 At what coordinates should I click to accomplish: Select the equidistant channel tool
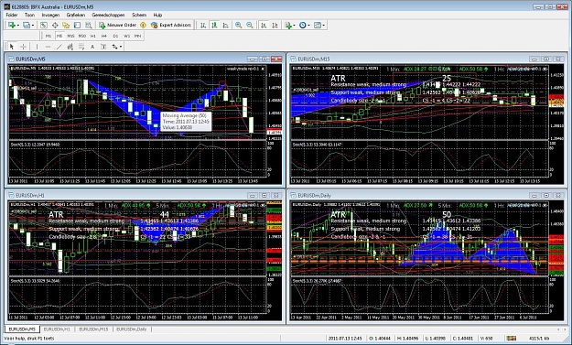(x=70, y=47)
